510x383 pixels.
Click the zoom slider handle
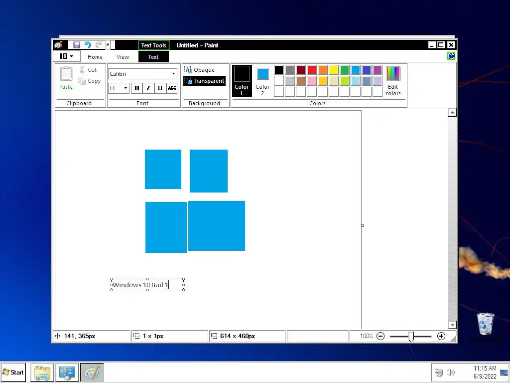coord(411,337)
